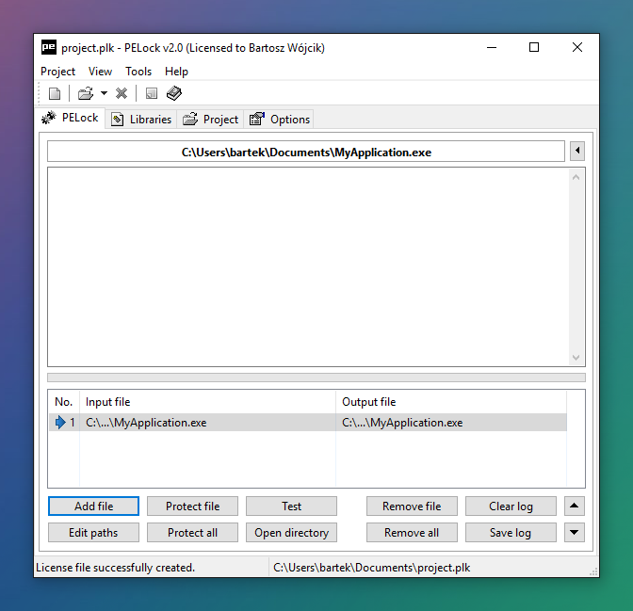Open the dropdown arrow beside Open project icon
This screenshot has width=633, height=611.
tap(105, 93)
